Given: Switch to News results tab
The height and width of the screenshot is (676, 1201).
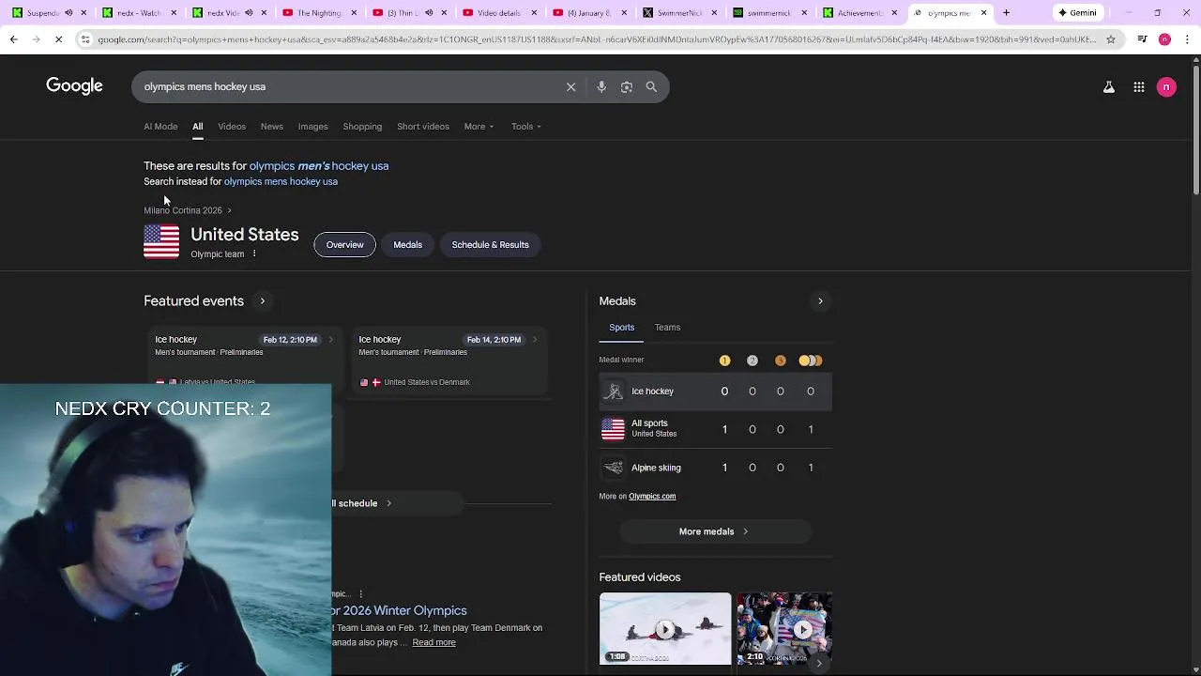Looking at the screenshot, I should (x=272, y=127).
